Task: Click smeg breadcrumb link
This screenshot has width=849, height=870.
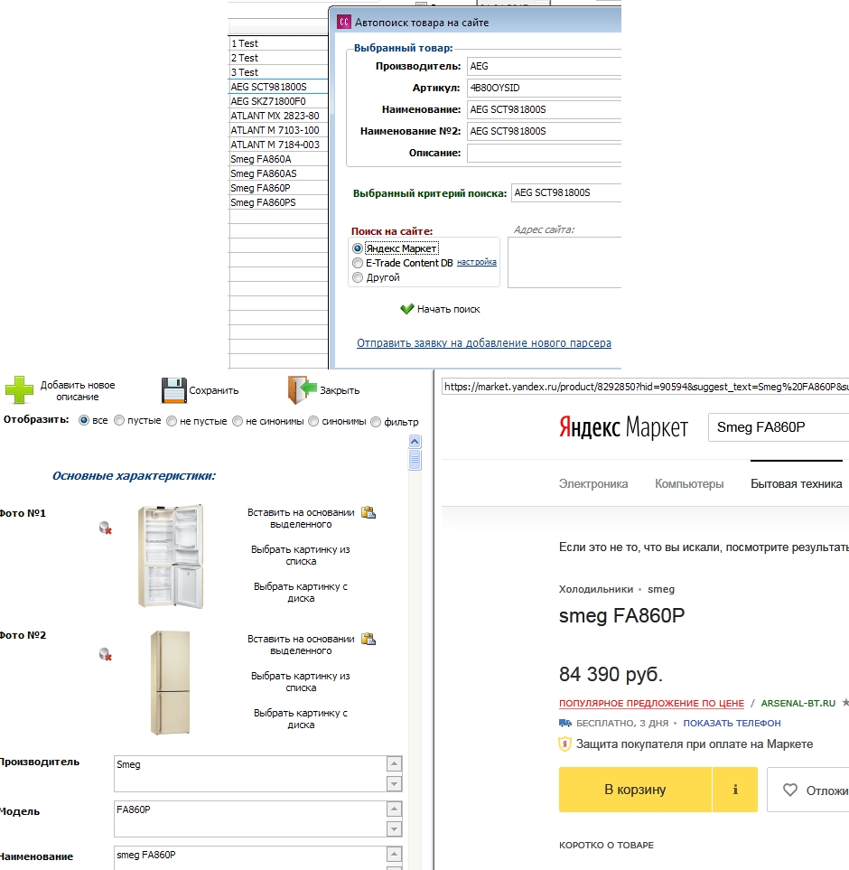Action: pyautogui.click(x=661, y=589)
